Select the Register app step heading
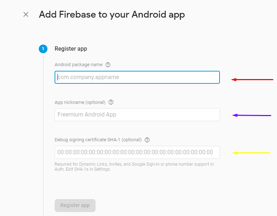This screenshot has height=216, width=277. click(71, 49)
